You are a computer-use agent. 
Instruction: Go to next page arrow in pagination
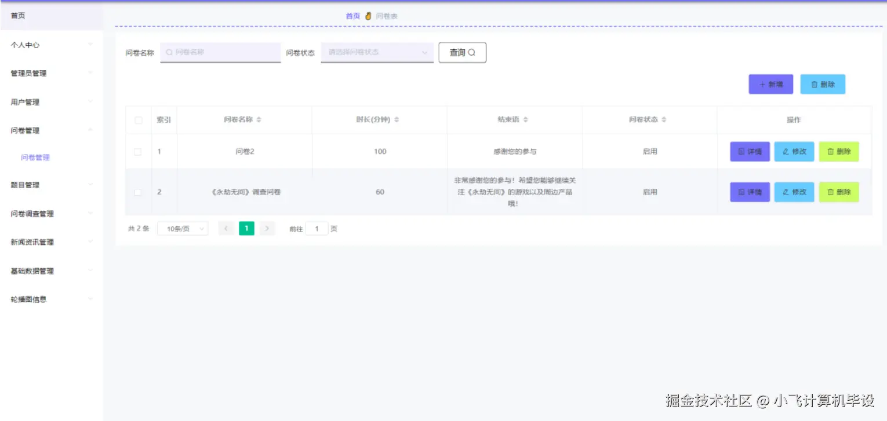(267, 228)
